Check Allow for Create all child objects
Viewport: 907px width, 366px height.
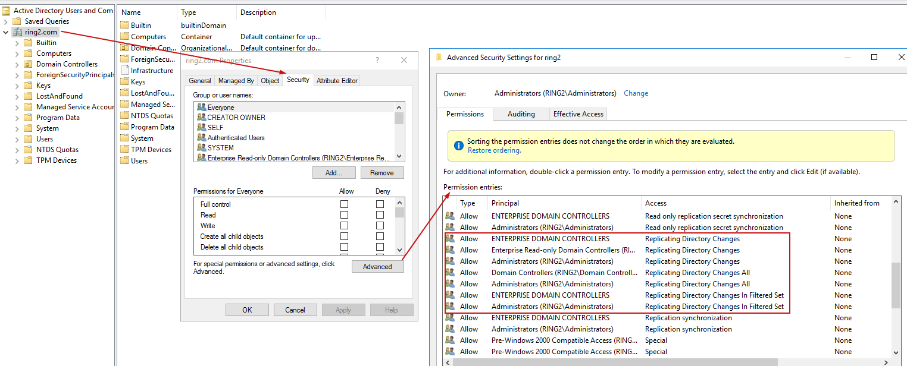coord(344,236)
